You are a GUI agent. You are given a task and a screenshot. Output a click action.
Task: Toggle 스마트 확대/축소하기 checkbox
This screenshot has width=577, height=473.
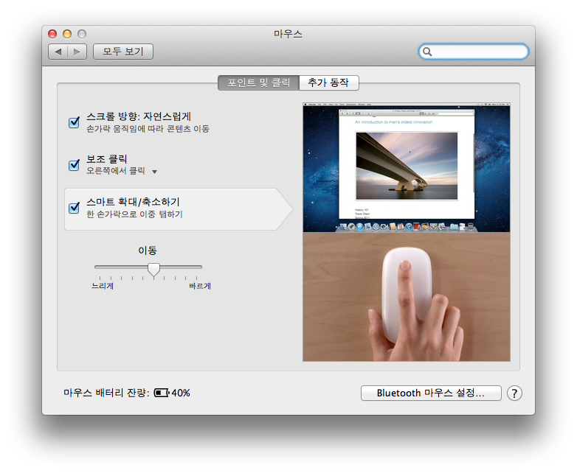coord(74,208)
